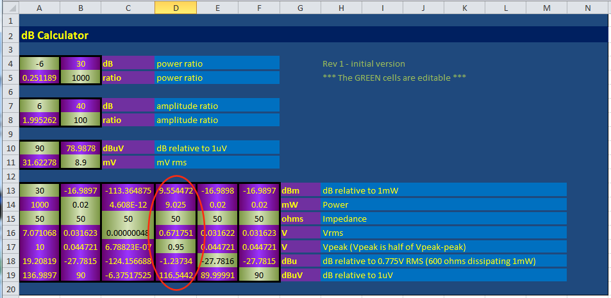
Task: Edit the green cell F19 containing 90
Action: point(259,275)
